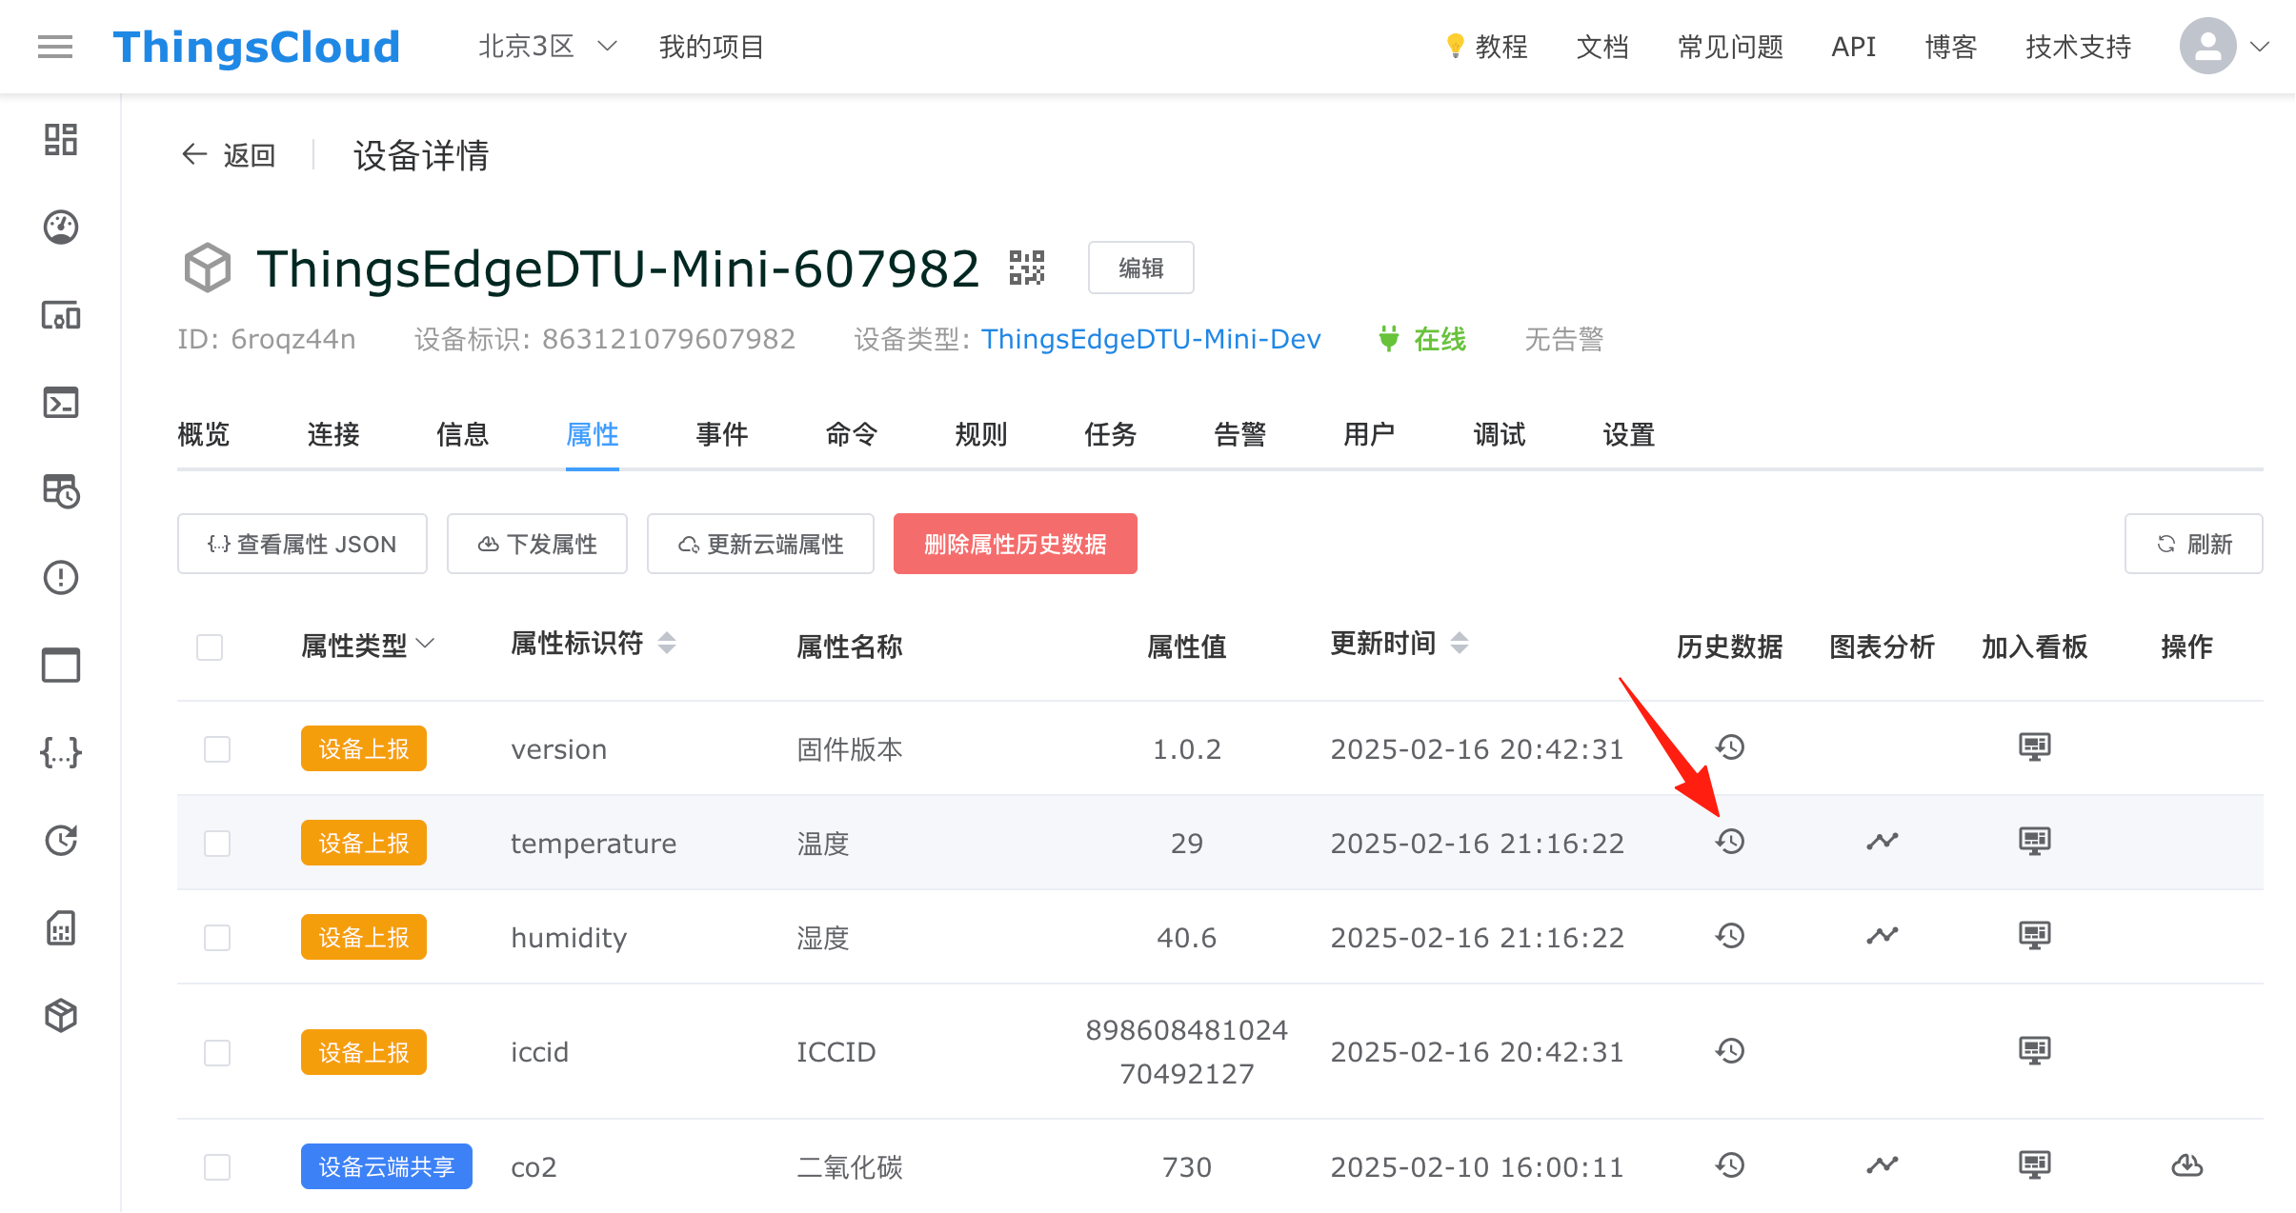
Task: View history data for version row
Action: pyautogui.click(x=1730, y=747)
